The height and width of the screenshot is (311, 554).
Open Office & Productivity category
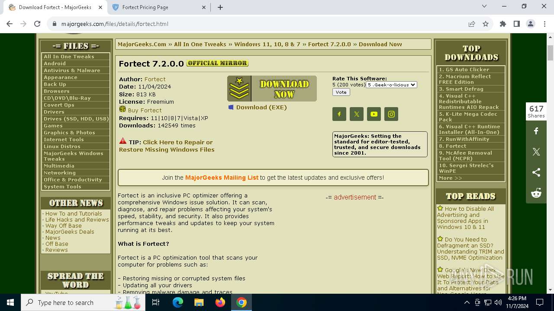pyautogui.click(x=73, y=180)
